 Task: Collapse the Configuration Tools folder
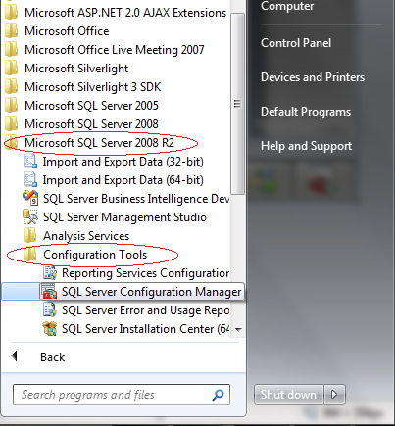[x=95, y=255]
